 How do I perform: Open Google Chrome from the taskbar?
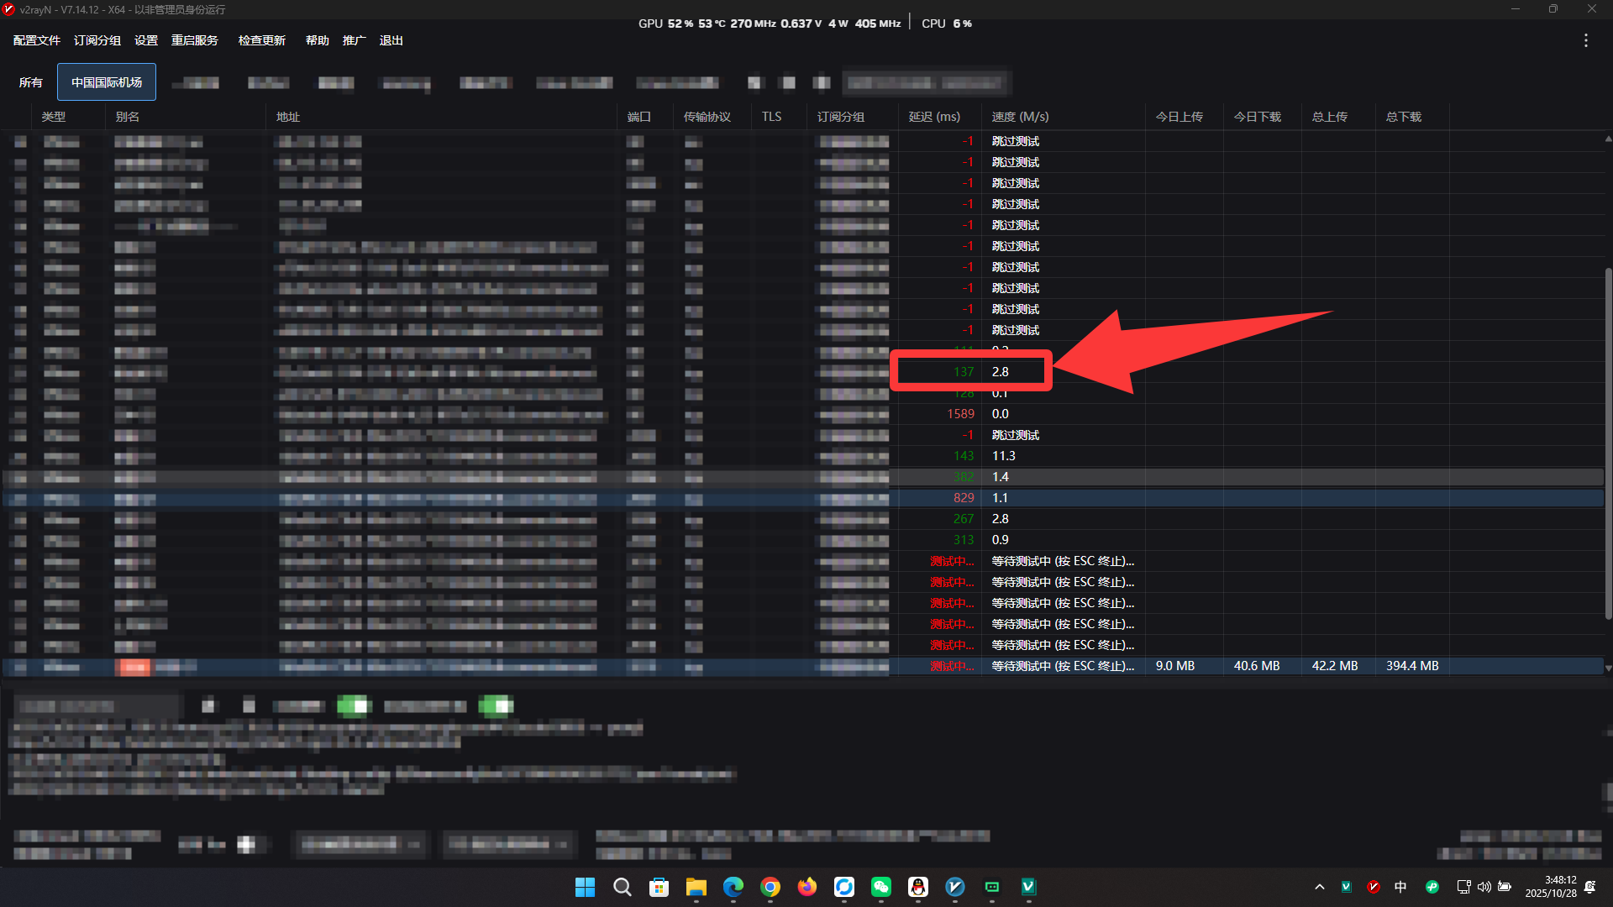coord(770,887)
